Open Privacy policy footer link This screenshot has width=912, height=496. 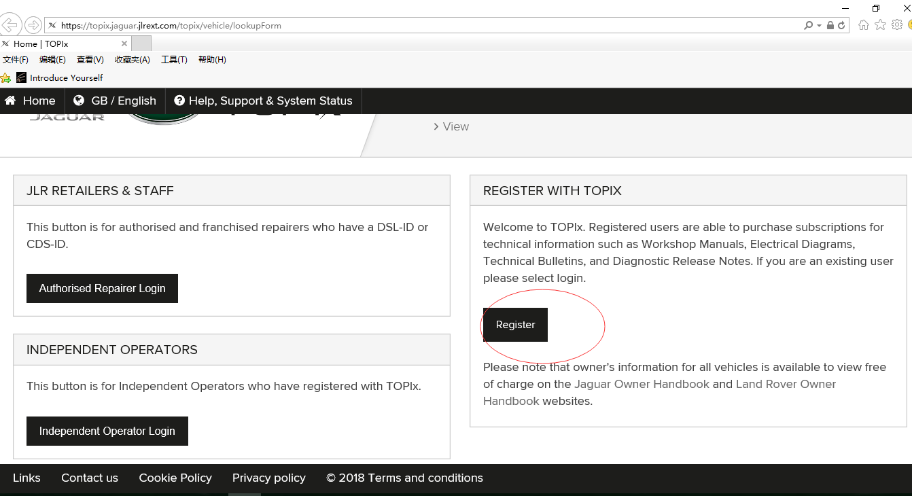tap(269, 478)
